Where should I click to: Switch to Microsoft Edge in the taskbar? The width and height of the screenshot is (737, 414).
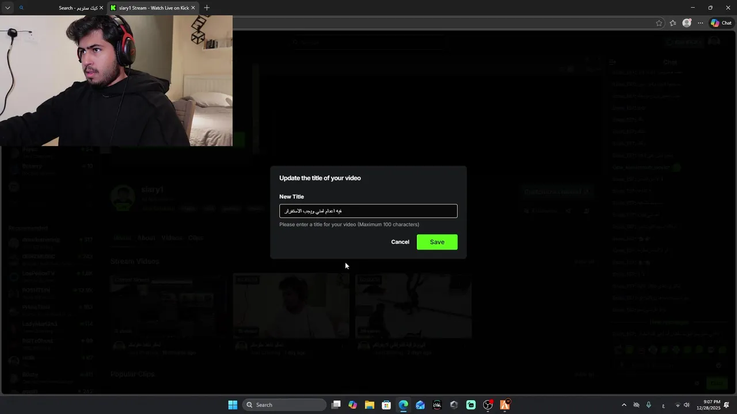tap(404, 405)
